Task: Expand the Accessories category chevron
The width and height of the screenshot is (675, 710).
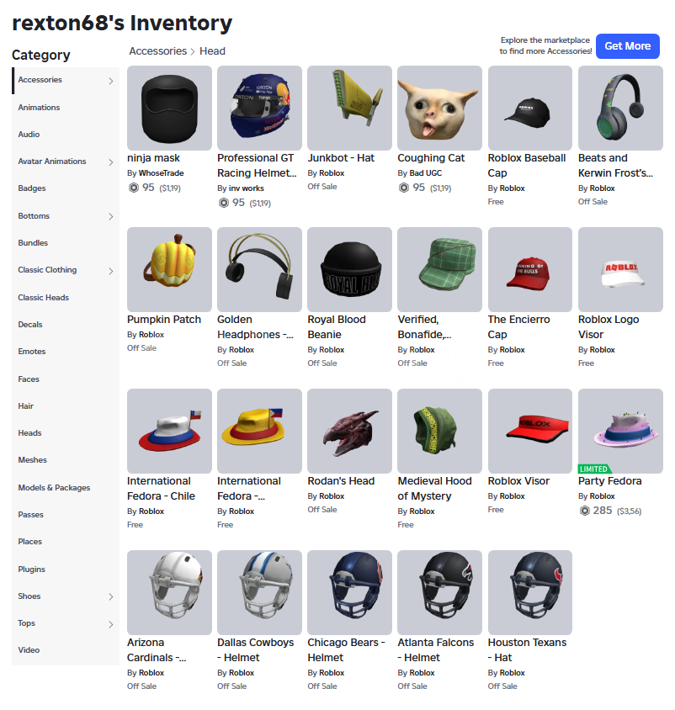Action: 111,81
